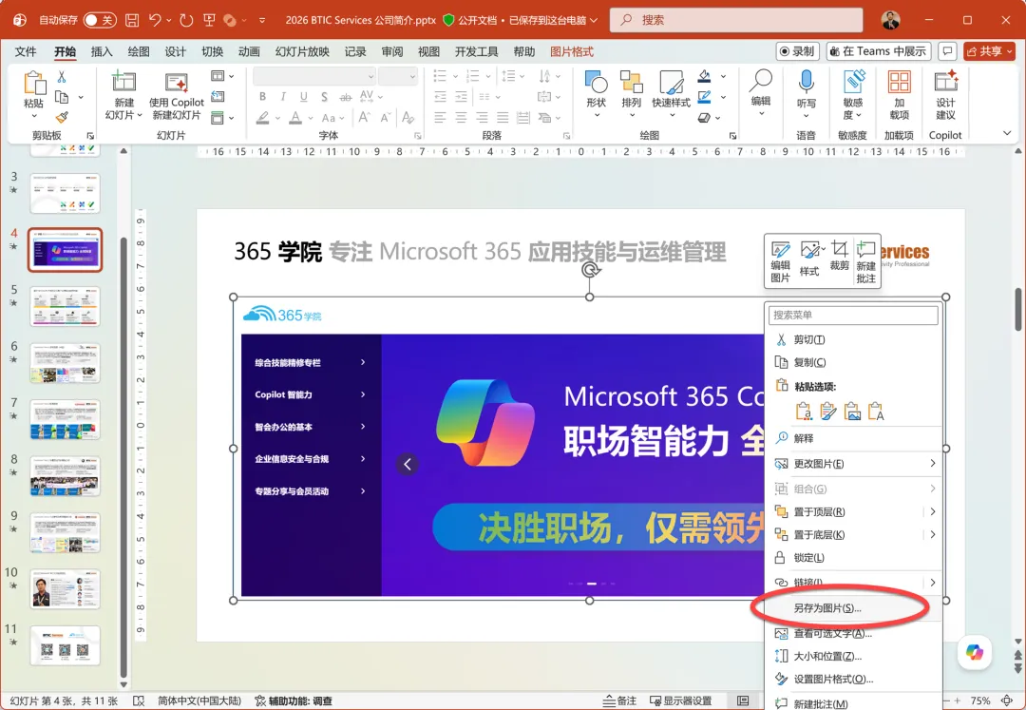Viewport: 1026px width, 710px height.
Task: Toggle text Shadow (S) button
Action: coord(325,97)
